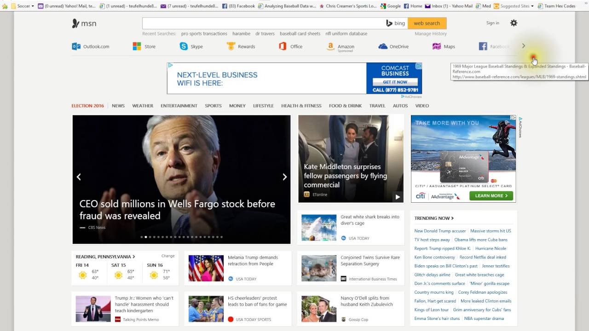Image resolution: width=589 pixels, height=331 pixels.
Task: Play the Kate Middleton video icon
Action: 398,197
